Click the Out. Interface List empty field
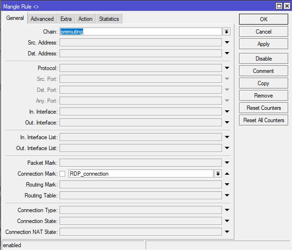 tap(141, 148)
